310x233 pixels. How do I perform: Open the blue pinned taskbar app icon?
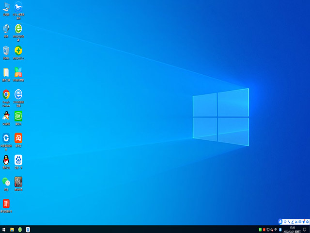pyautogui.click(x=28, y=230)
